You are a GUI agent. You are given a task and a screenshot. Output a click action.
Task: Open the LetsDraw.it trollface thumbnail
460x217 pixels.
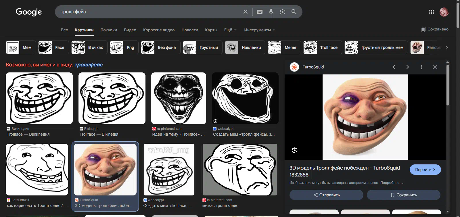(37, 170)
